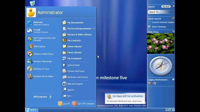Open Internet Explorer from the Start menu
The width and height of the screenshot is (200, 112).
click(x=38, y=24)
